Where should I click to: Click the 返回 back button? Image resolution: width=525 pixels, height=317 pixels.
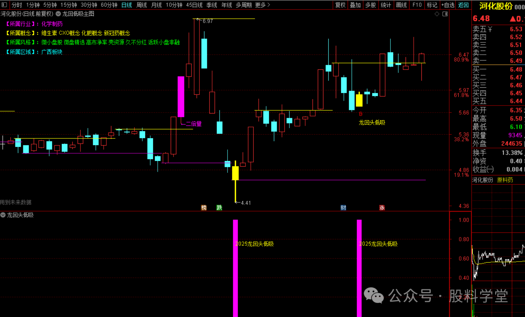(x=463, y=5)
